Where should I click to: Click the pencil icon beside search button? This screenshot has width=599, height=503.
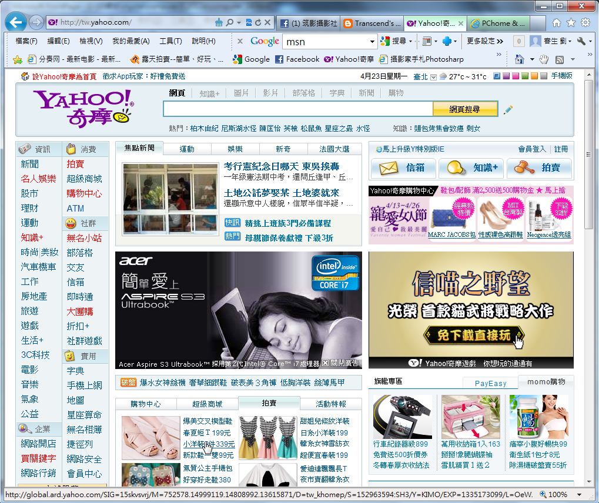(508, 110)
